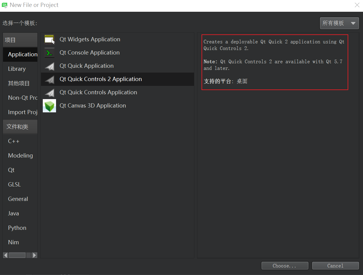The width and height of the screenshot is (363, 275).
Task: Click the category list left scroll arrow
Action: click(x=6, y=255)
